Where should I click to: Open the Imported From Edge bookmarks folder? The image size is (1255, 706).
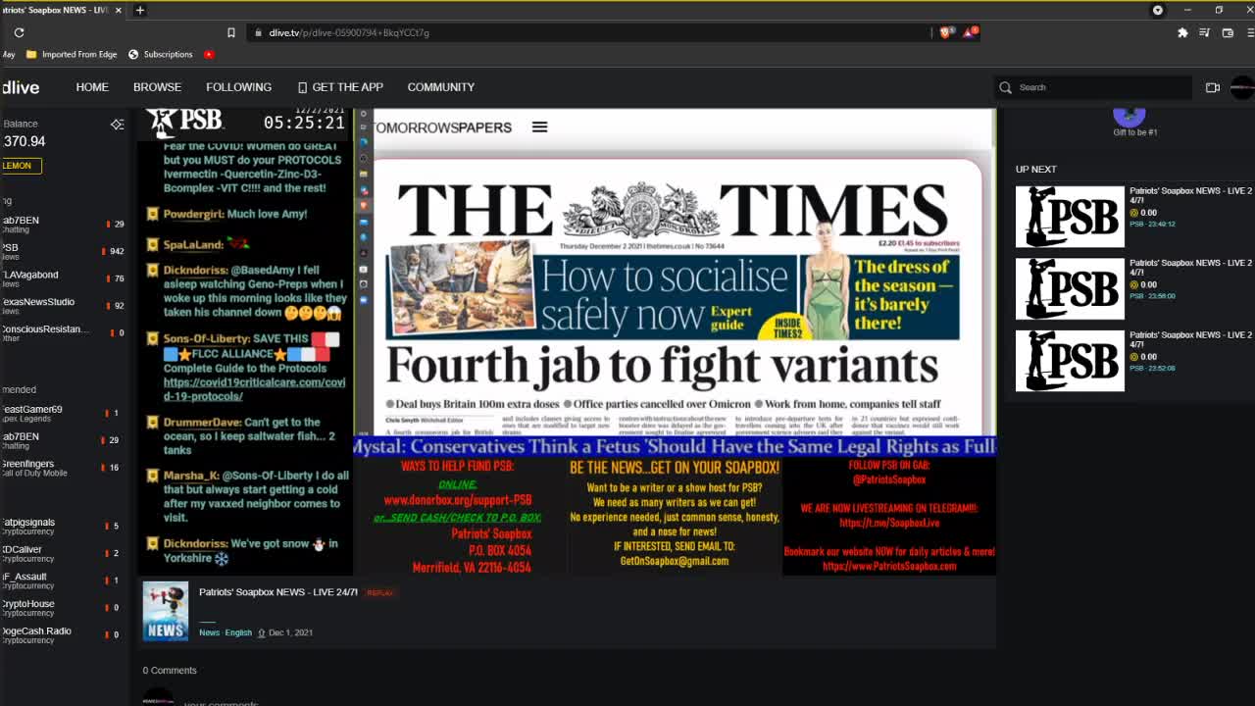[71, 54]
